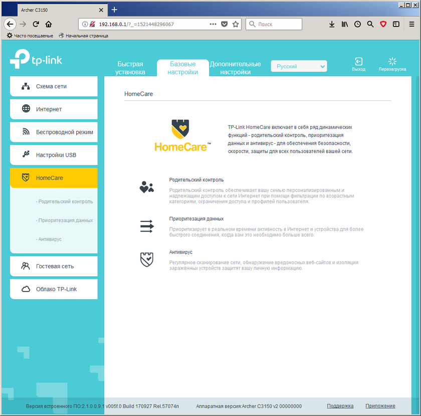Switch to Advanced (Дополнительные настройки) tab
The height and width of the screenshot is (416, 421).
tap(235, 68)
